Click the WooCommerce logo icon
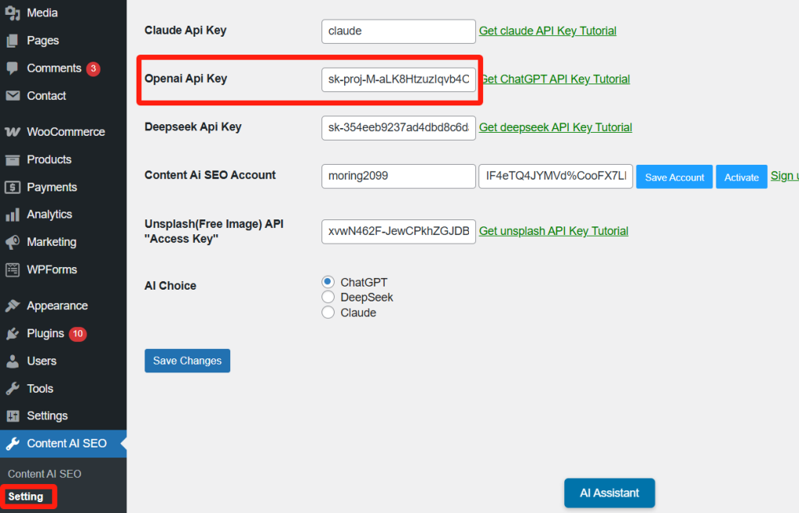Image resolution: width=799 pixels, height=513 pixels. tap(12, 132)
